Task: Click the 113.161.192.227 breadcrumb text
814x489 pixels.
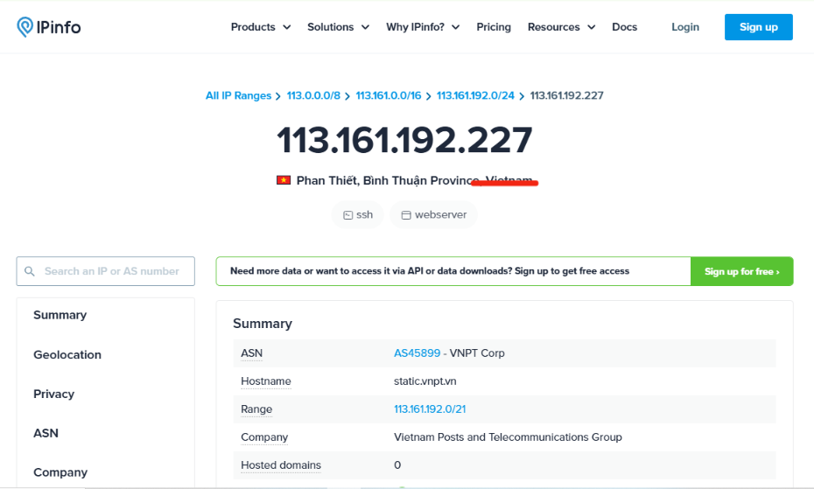Action: (x=566, y=95)
